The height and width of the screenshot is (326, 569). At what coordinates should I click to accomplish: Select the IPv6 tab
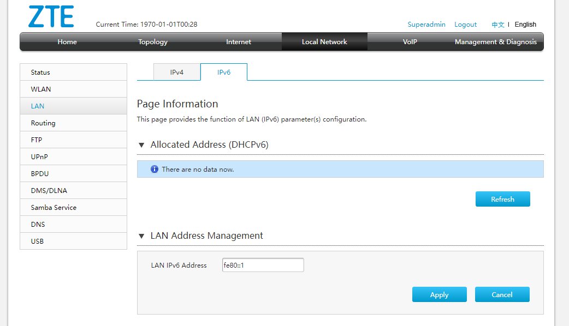[x=224, y=72]
